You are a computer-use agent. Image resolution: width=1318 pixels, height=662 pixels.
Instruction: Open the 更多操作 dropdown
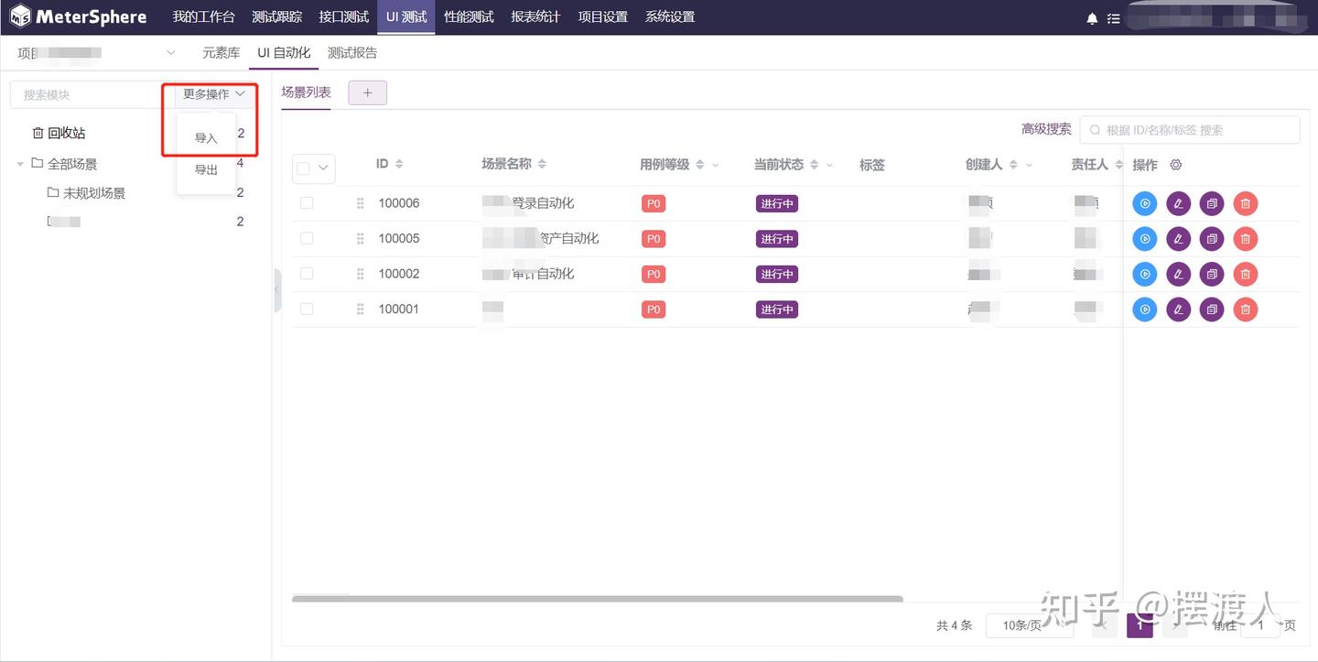pyautogui.click(x=214, y=94)
